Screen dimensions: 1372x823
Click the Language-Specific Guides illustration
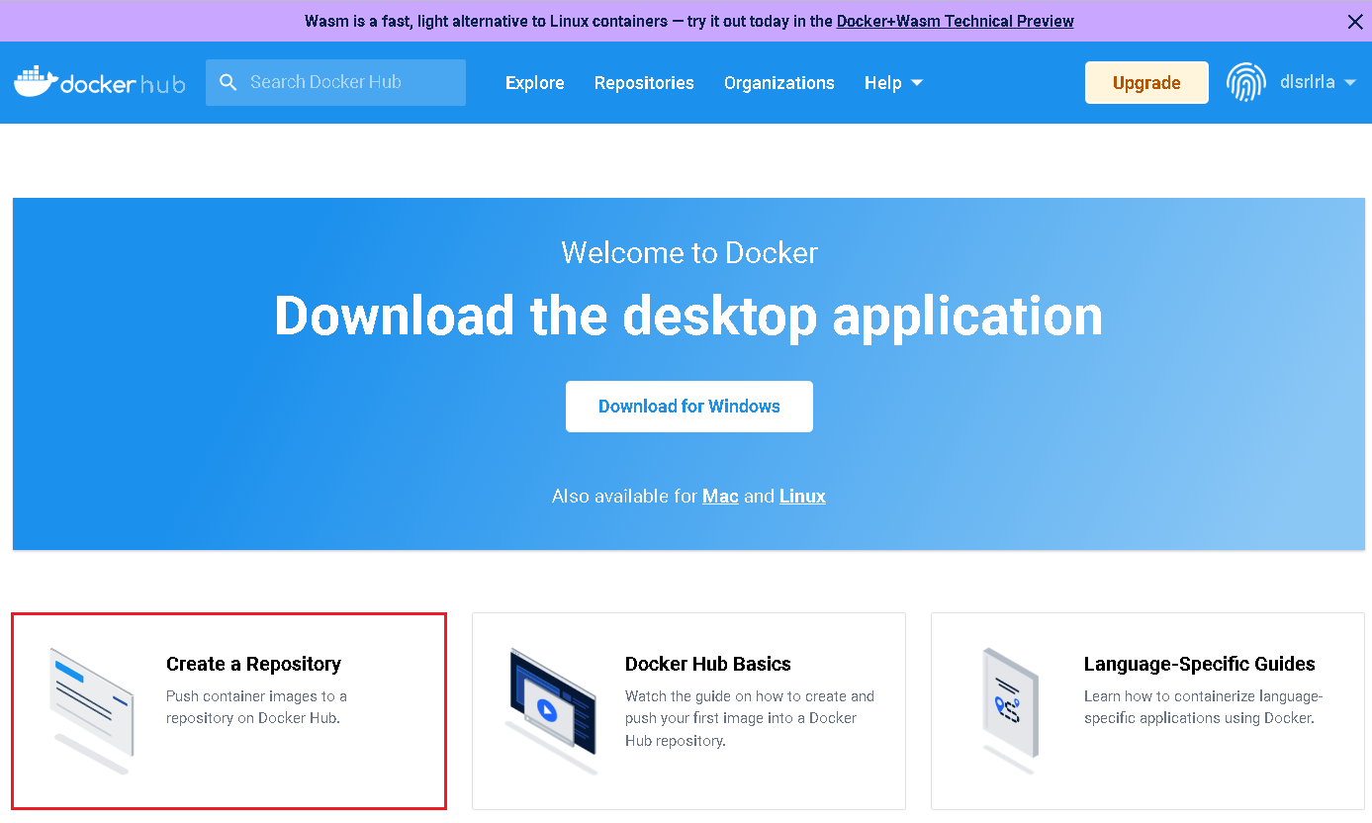tap(1010, 710)
